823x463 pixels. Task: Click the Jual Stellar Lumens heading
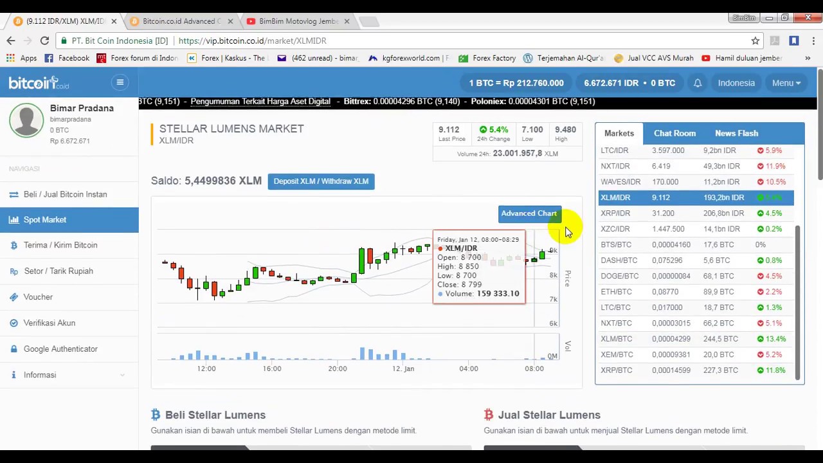click(549, 415)
